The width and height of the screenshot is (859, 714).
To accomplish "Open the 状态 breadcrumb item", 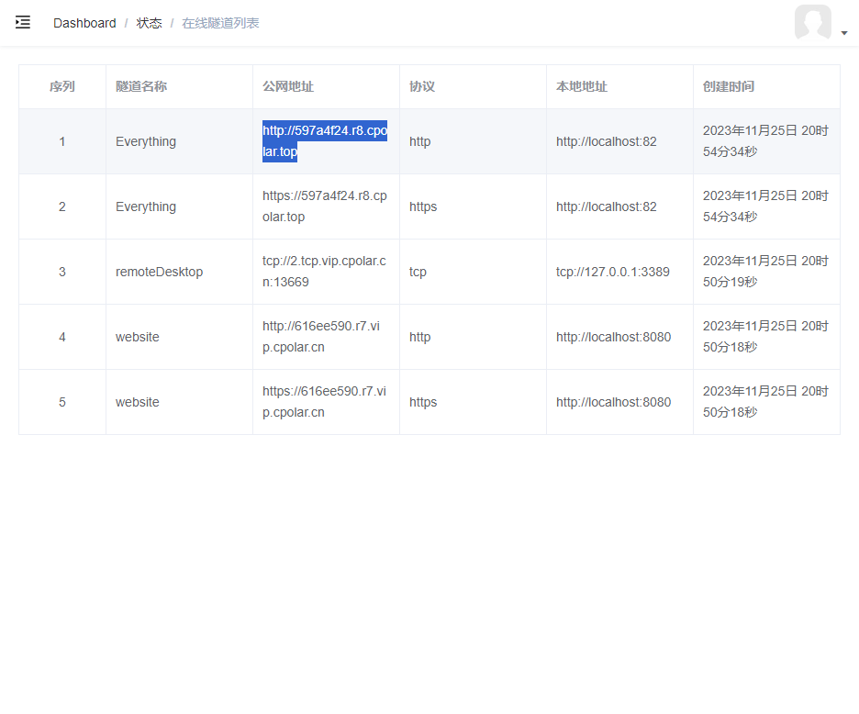I will (149, 23).
